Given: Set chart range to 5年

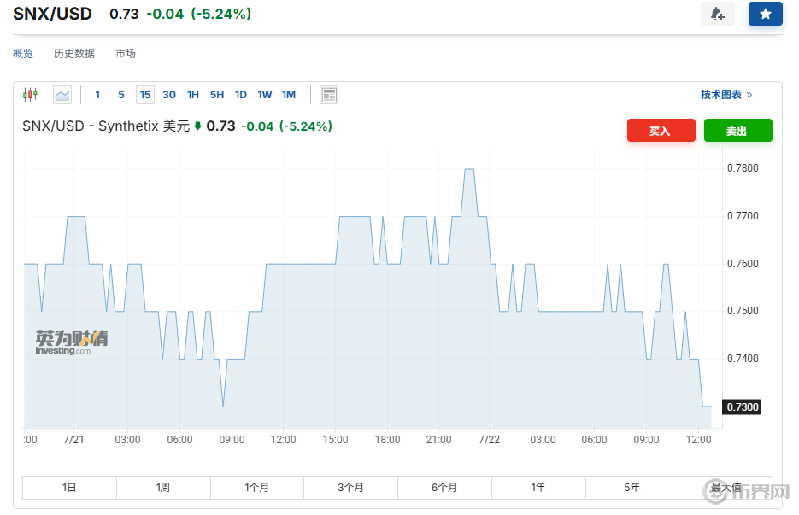Looking at the screenshot, I should pos(632,488).
